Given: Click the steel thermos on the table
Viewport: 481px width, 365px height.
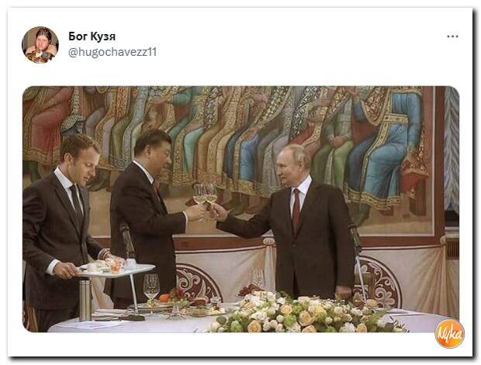Looking at the screenshot, I should click(x=85, y=299).
